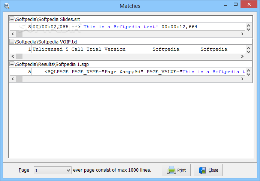Collapse the Softpedia 1.sqp result group
The image size is (260, 181).
[12, 64]
